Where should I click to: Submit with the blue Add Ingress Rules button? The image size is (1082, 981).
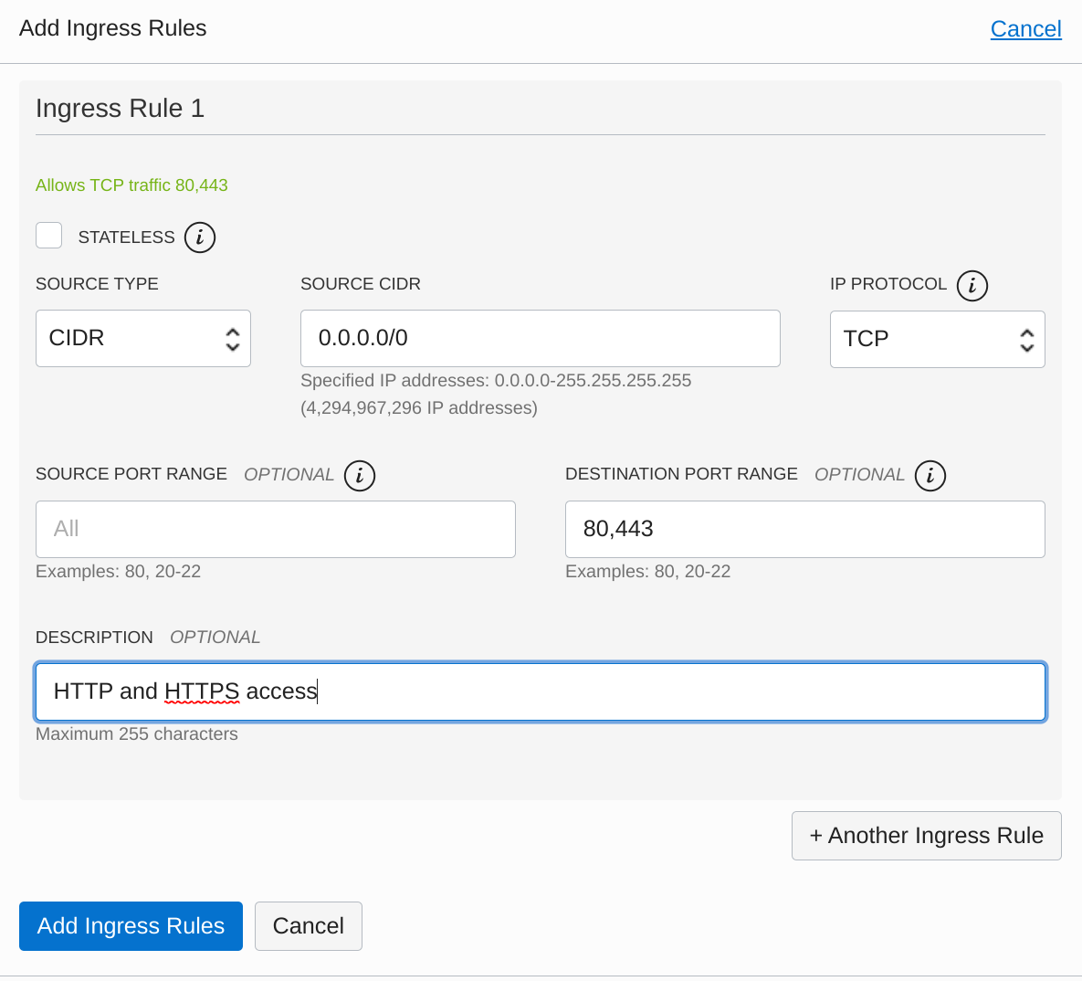tap(131, 926)
